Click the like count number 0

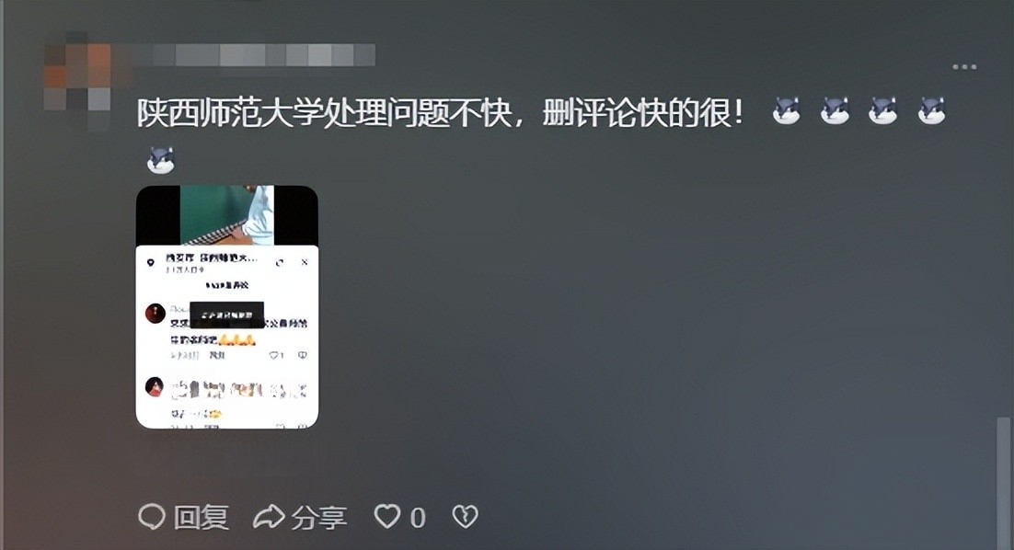pos(418,518)
